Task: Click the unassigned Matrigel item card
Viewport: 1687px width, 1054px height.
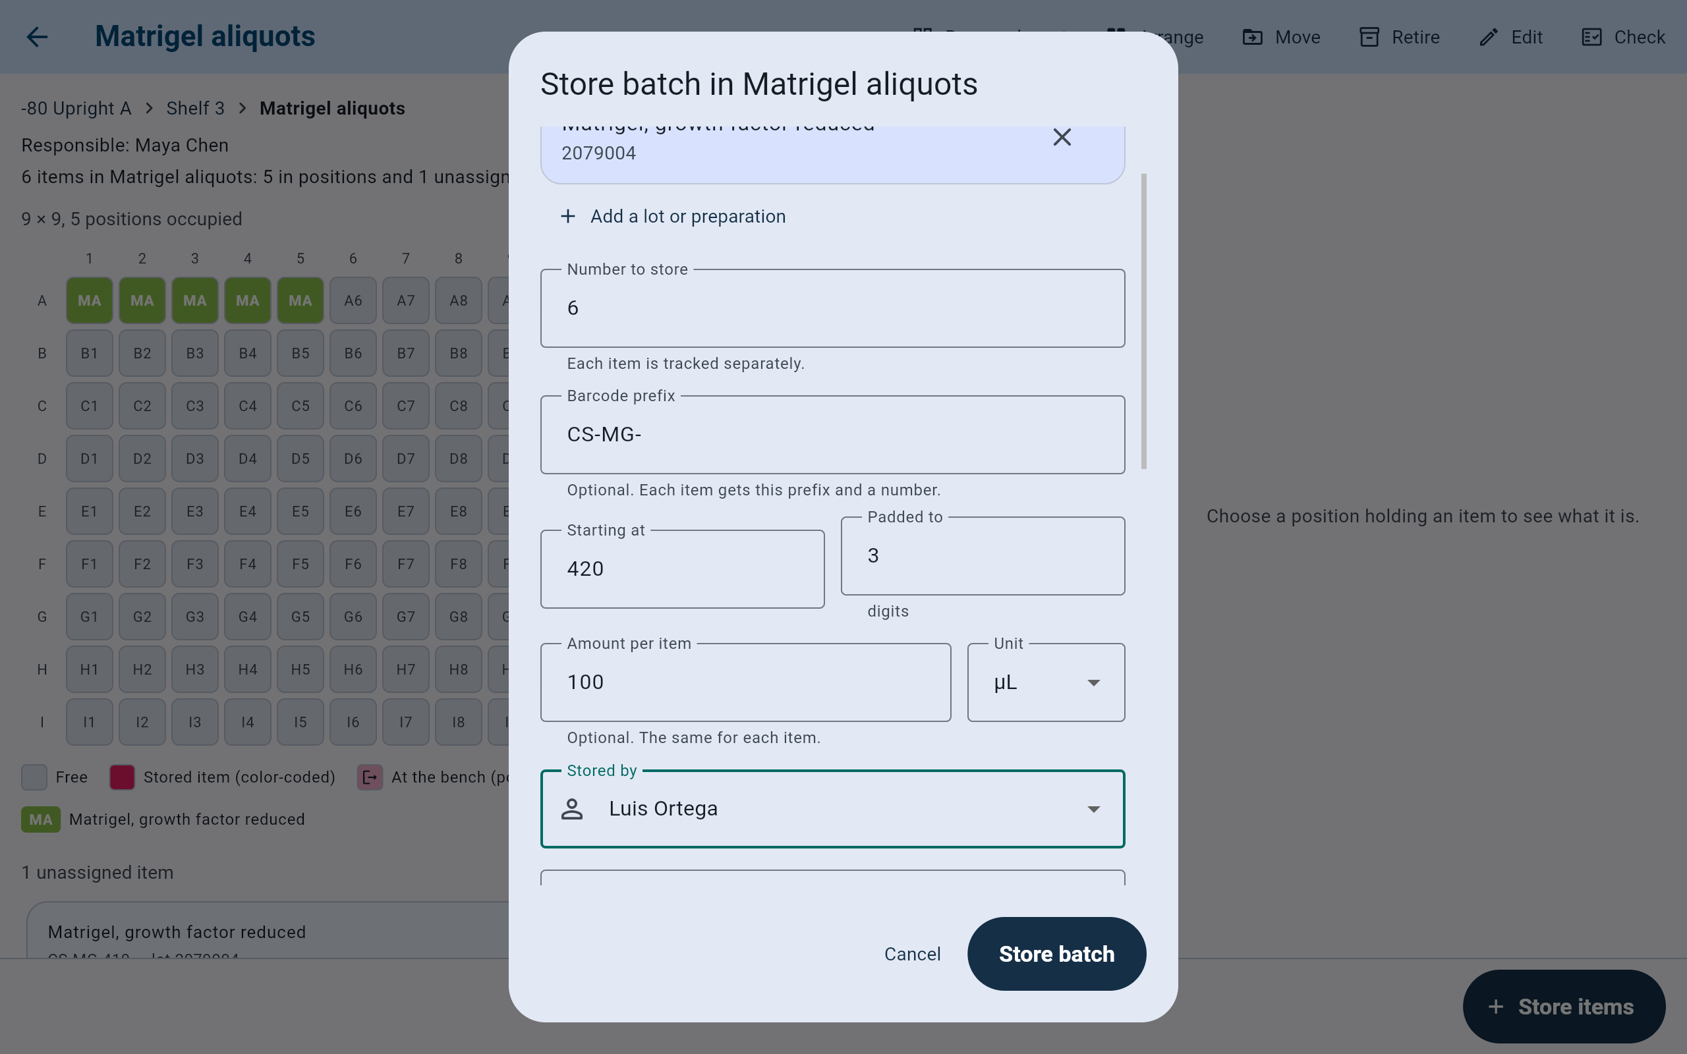Action: pos(268,931)
